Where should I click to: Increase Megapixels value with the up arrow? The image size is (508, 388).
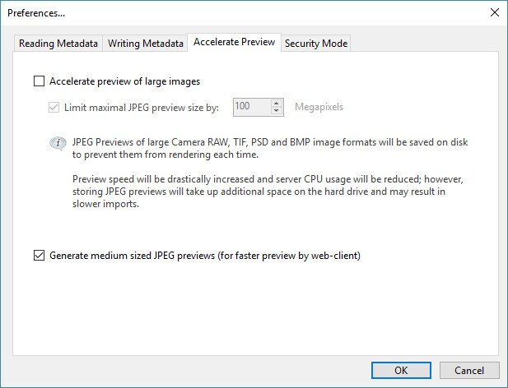(277, 103)
